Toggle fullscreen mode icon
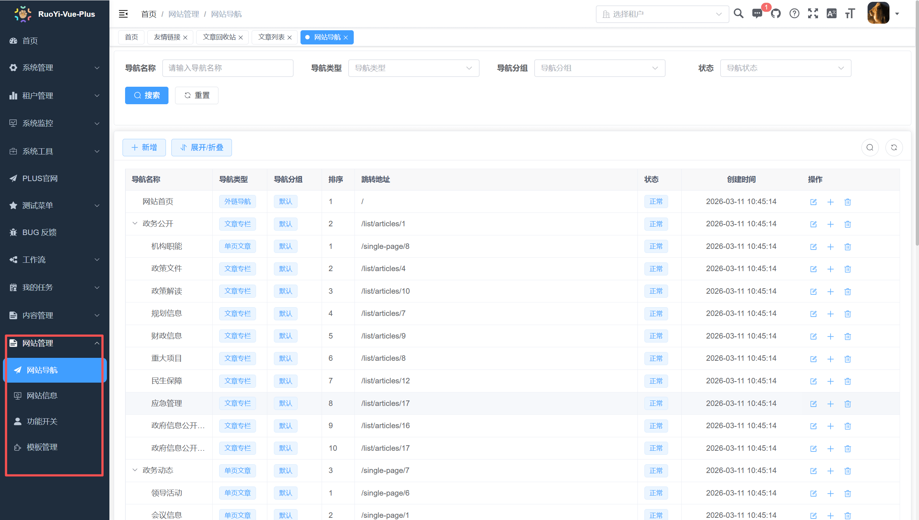This screenshot has width=919, height=520. click(813, 14)
